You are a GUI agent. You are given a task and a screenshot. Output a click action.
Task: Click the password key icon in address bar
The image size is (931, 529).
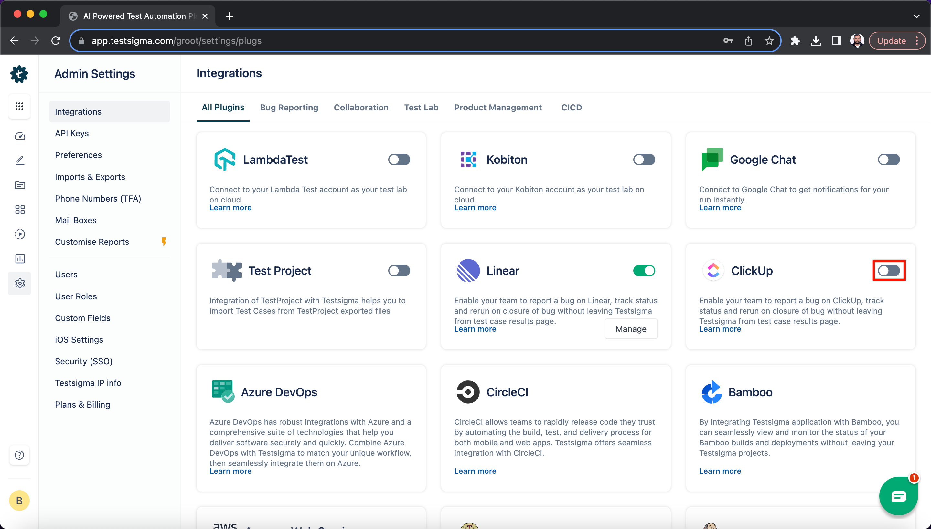pyautogui.click(x=728, y=41)
